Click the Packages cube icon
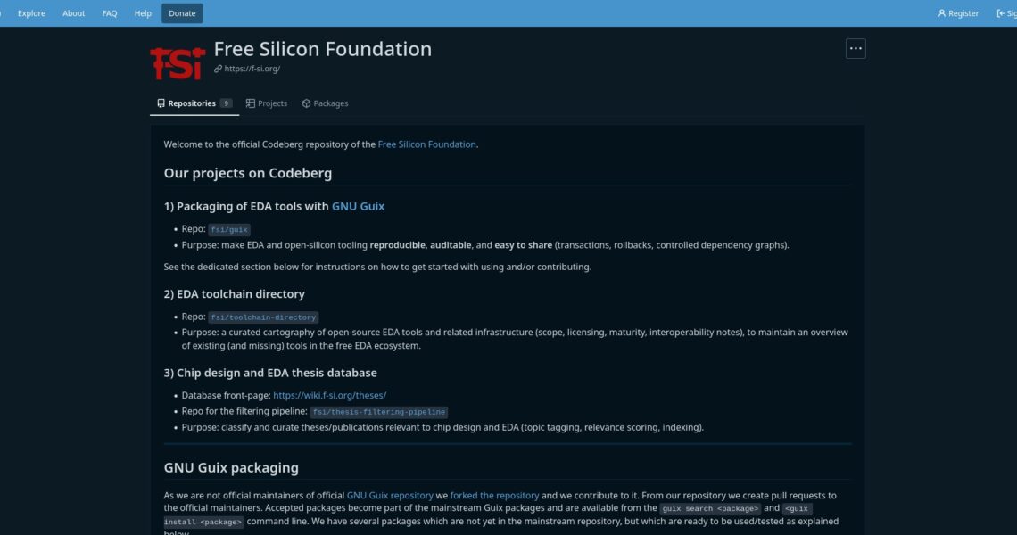 coord(306,103)
